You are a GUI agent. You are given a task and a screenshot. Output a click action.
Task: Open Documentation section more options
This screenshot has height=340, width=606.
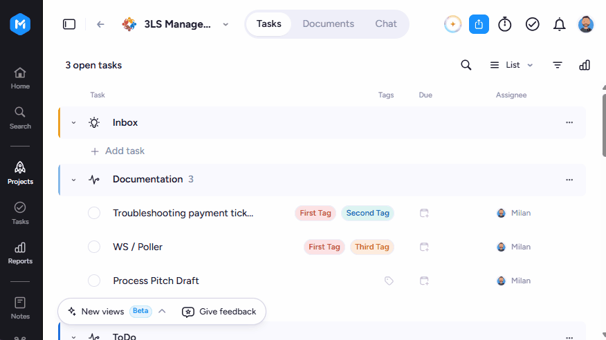pyautogui.click(x=569, y=180)
